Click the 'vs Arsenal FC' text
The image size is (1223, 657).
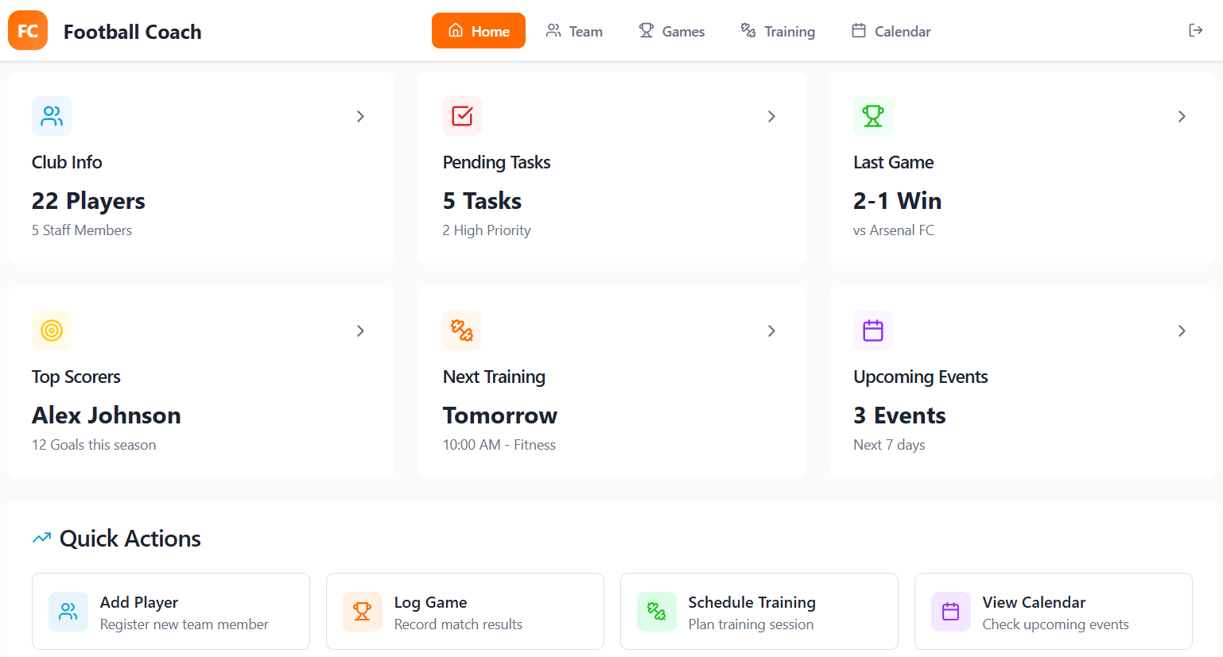pos(894,230)
